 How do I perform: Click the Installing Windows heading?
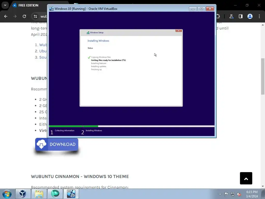[x=98, y=41]
